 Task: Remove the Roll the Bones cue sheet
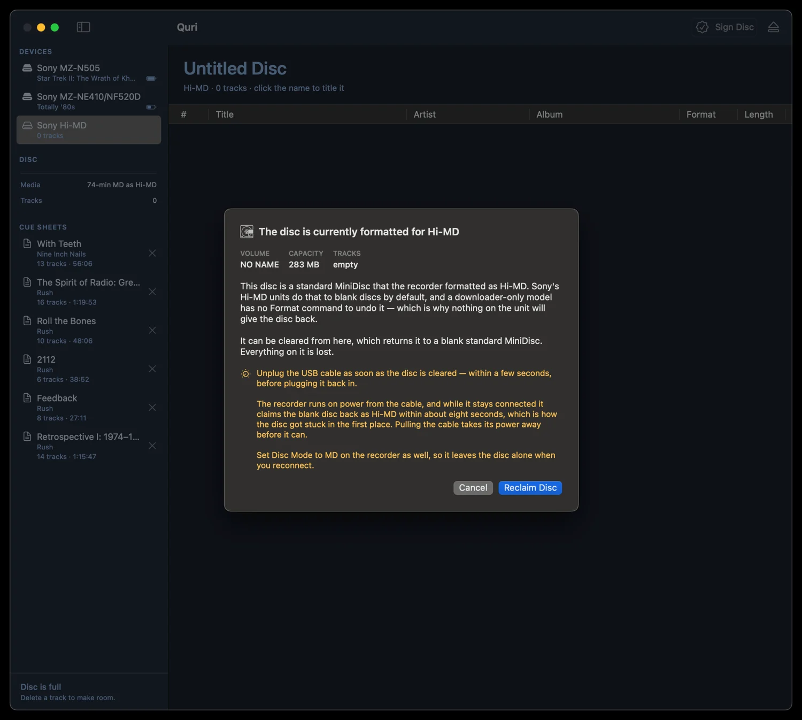pyautogui.click(x=152, y=330)
